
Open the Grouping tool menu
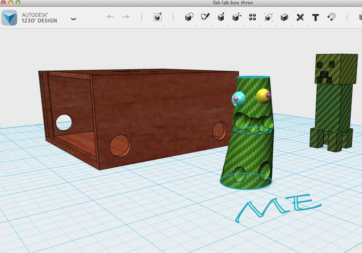(269, 17)
